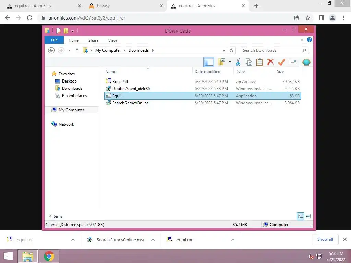The image size is (351, 263).
Task: Open the Chrome profile avatar
Action: pos(332,18)
